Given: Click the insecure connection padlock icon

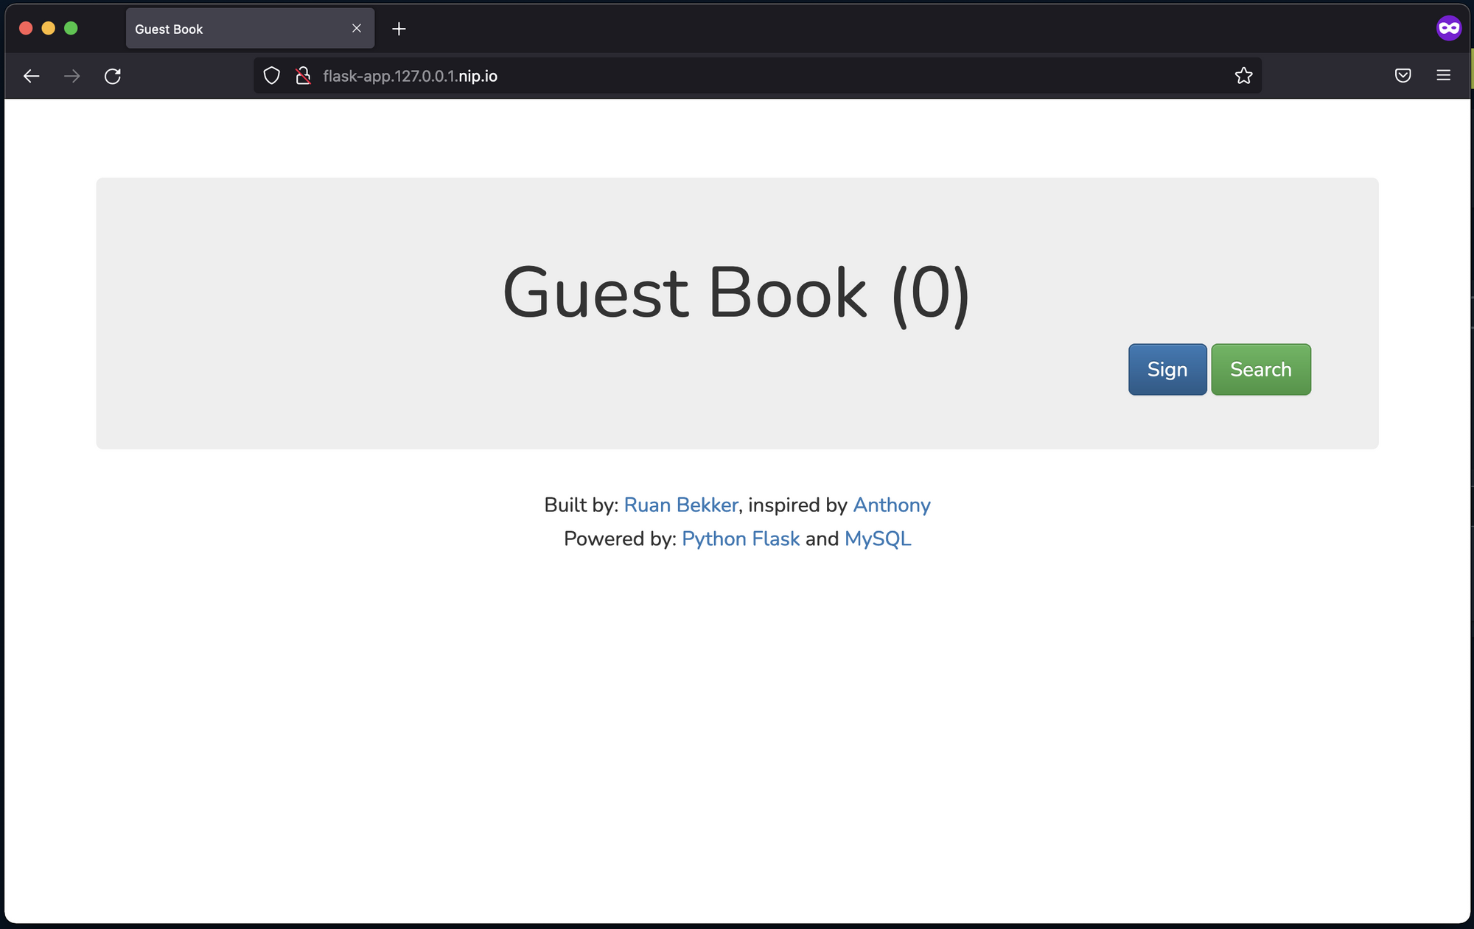Looking at the screenshot, I should point(303,76).
